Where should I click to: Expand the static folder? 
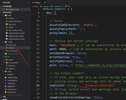pos(3,72)
